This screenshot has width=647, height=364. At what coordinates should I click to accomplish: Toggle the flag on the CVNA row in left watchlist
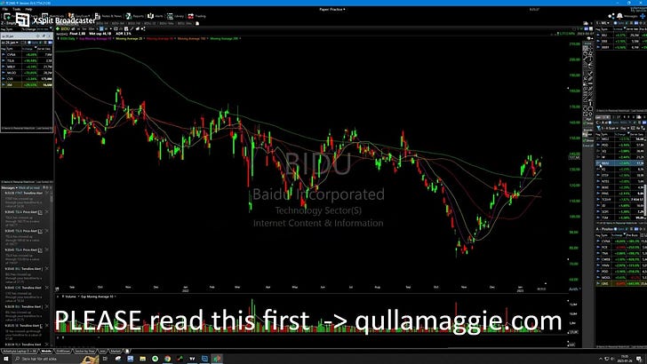4,54
